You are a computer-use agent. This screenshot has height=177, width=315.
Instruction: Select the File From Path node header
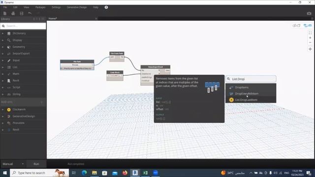(x=117, y=54)
